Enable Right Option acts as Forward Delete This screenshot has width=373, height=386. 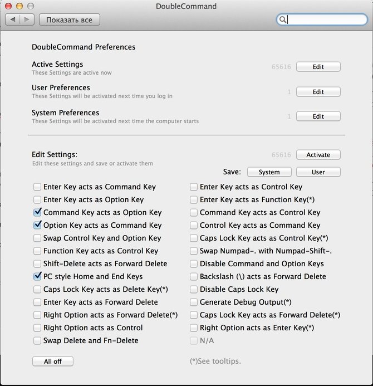click(37, 315)
